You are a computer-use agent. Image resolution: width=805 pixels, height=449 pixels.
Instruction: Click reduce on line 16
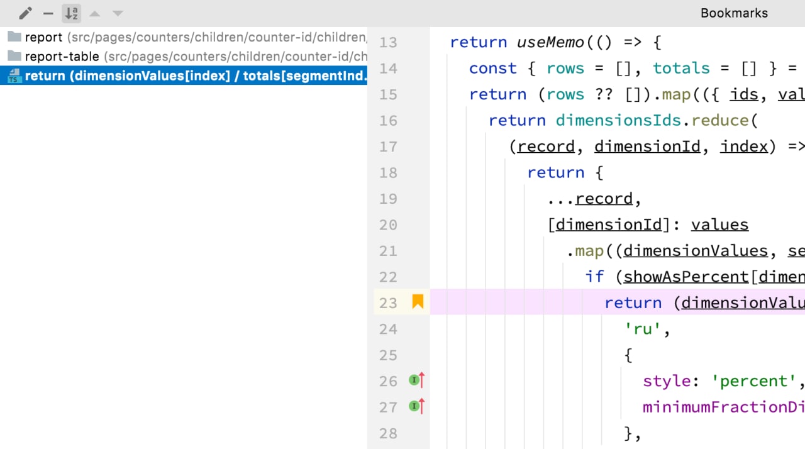719,120
